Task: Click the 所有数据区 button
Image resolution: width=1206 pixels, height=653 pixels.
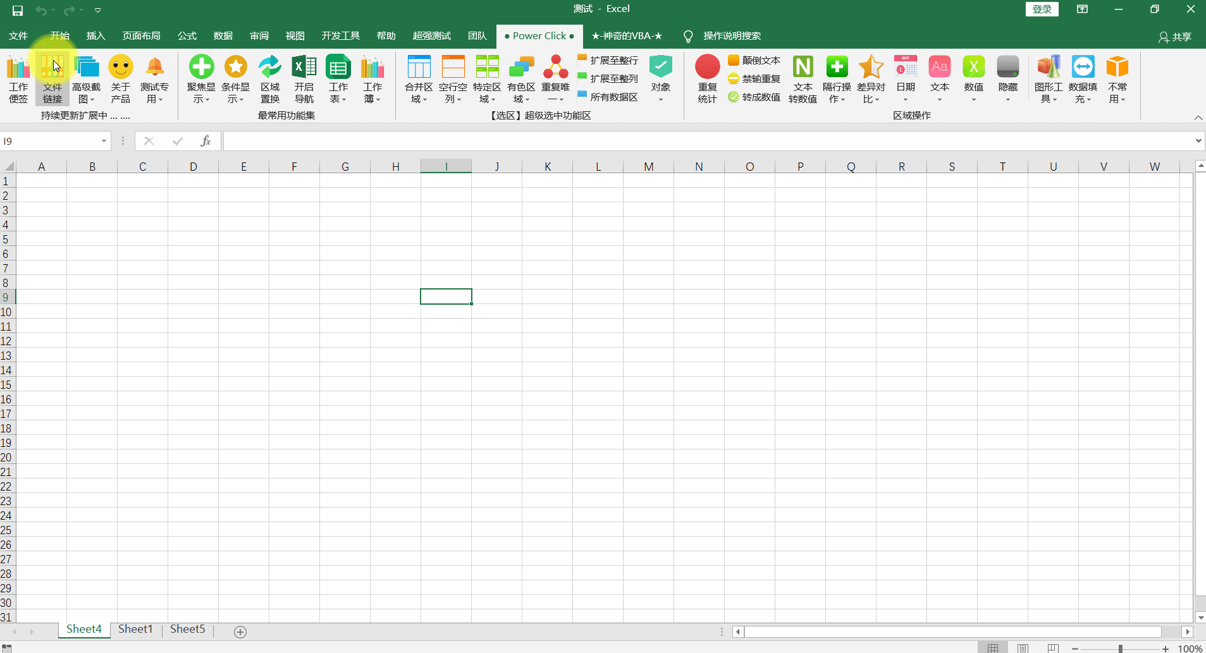Action: tap(608, 97)
